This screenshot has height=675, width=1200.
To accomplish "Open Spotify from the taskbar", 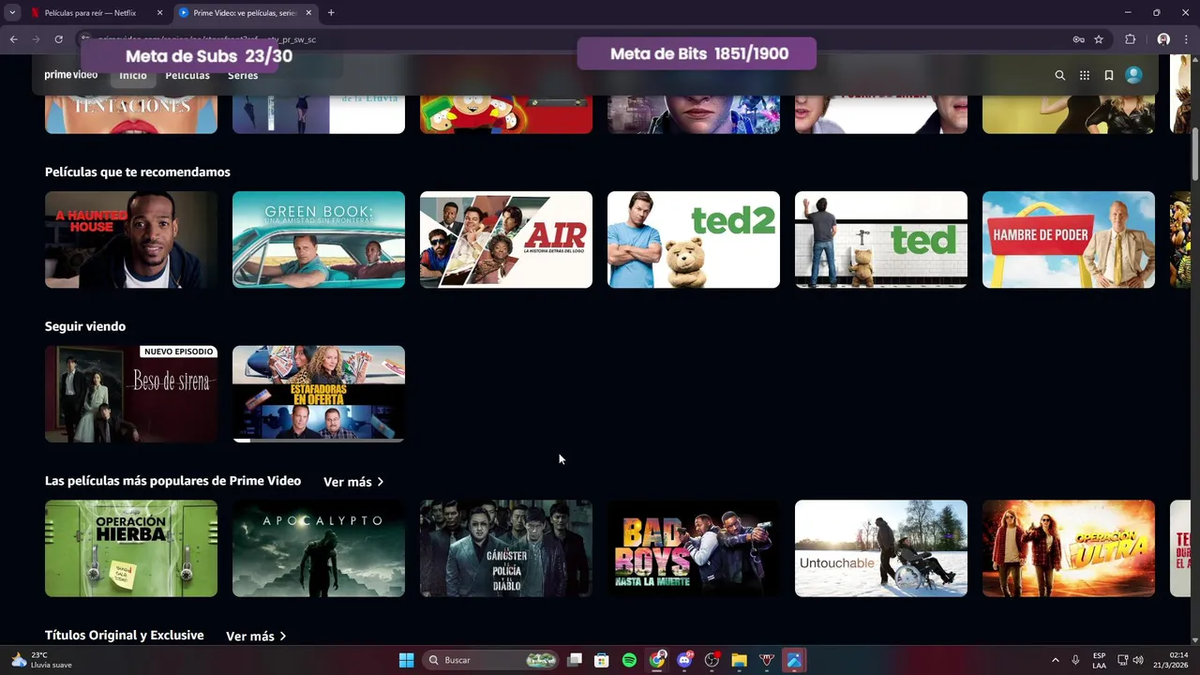I will pyautogui.click(x=629, y=660).
